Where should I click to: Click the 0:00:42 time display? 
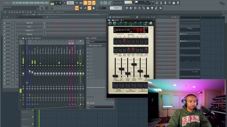pyautogui.click(x=106, y=3)
